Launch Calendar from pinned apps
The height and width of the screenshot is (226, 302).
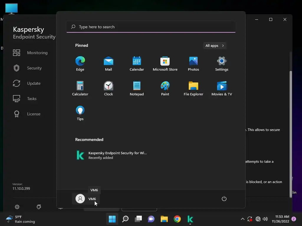(x=137, y=64)
